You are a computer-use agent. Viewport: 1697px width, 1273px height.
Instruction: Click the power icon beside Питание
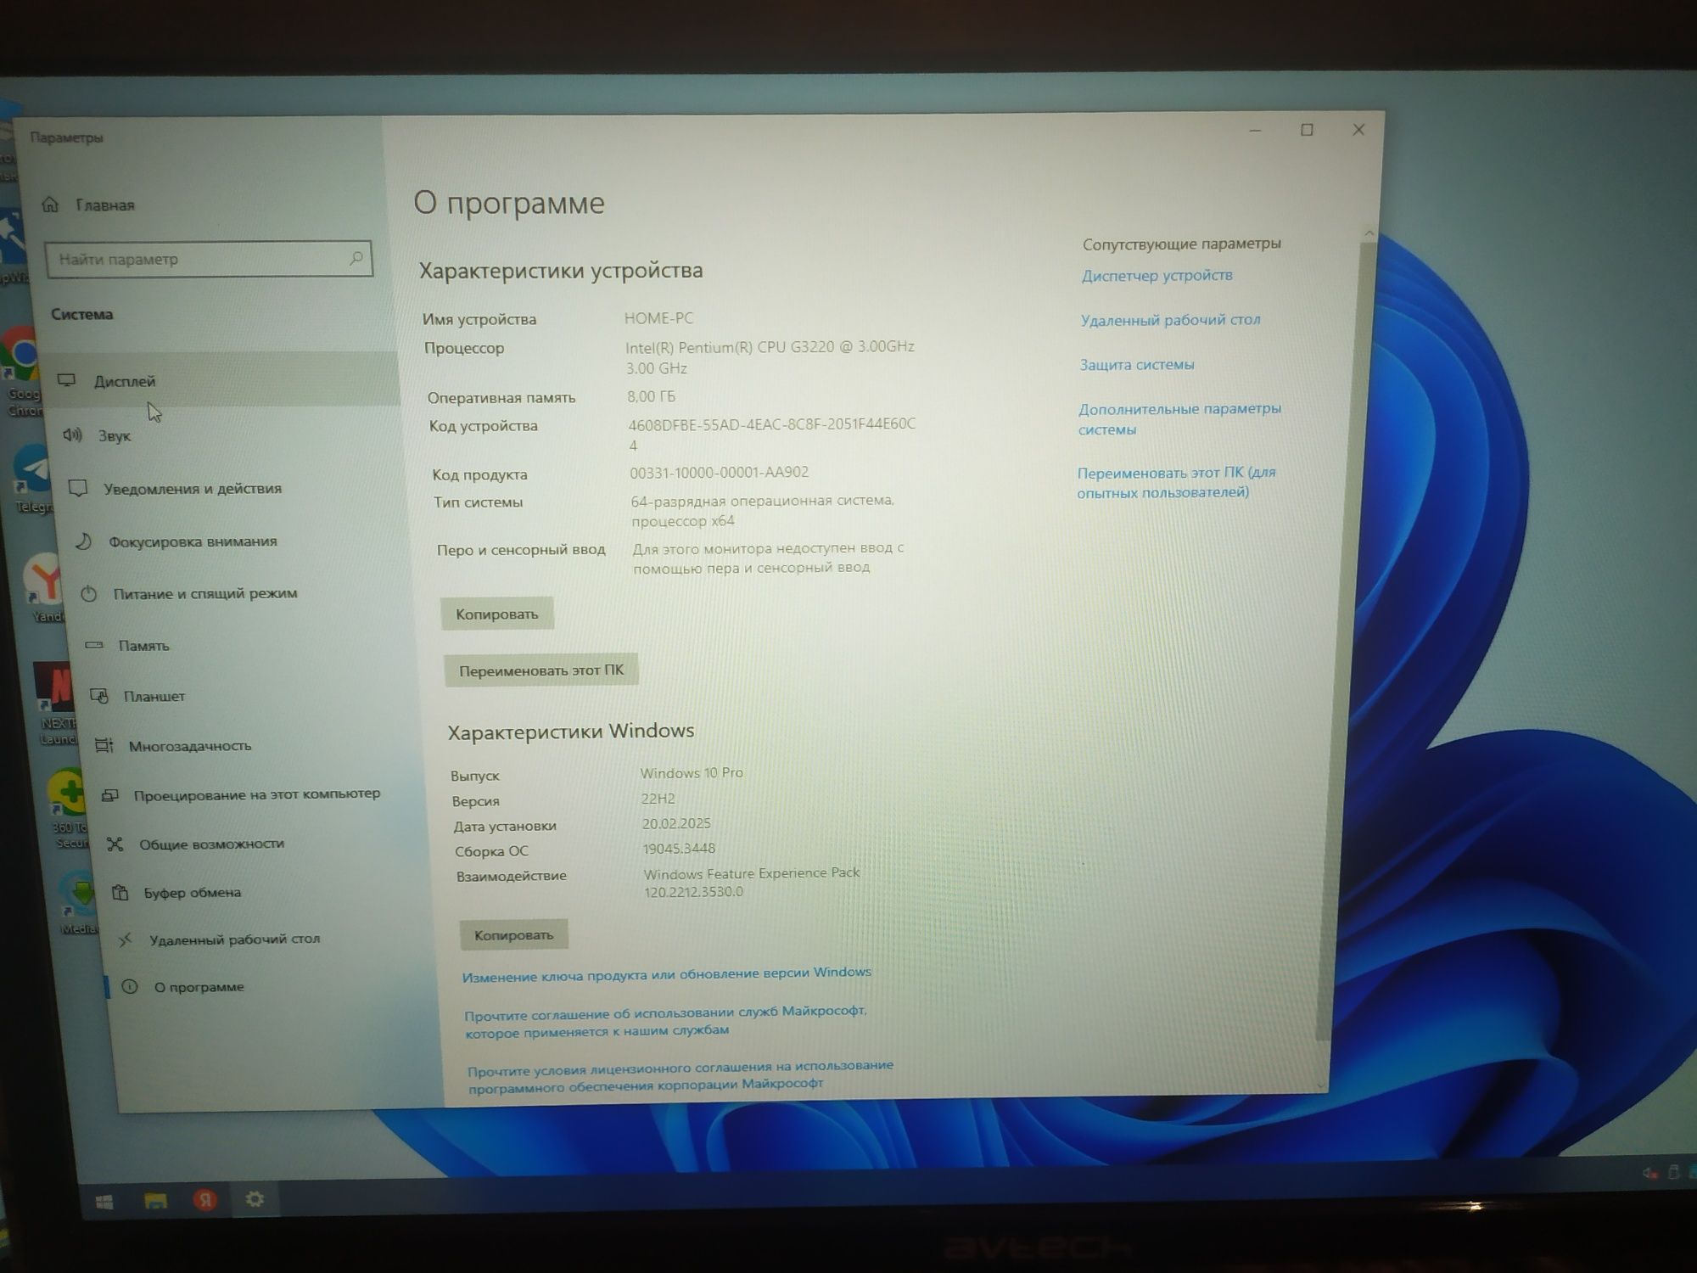(88, 594)
